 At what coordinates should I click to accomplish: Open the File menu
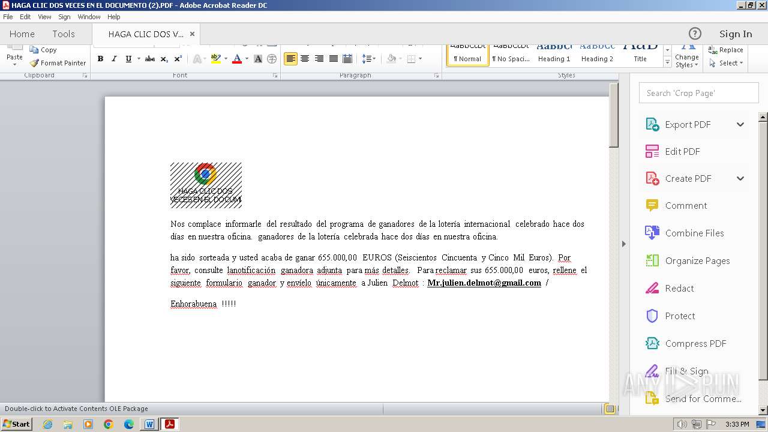click(x=8, y=17)
